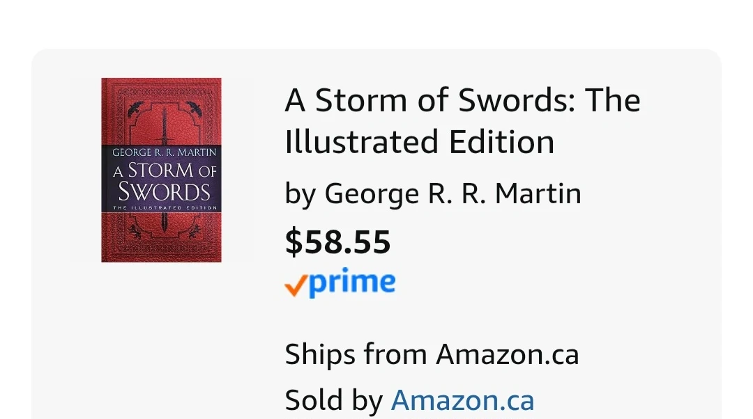Click the Ships from Amazon.ca text

pyautogui.click(x=432, y=354)
